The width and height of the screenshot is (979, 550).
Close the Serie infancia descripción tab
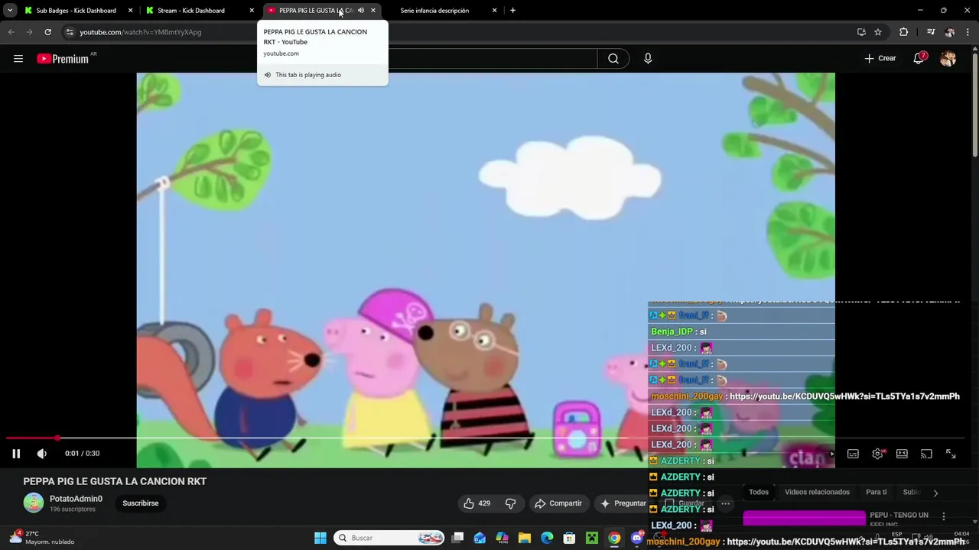(x=494, y=11)
